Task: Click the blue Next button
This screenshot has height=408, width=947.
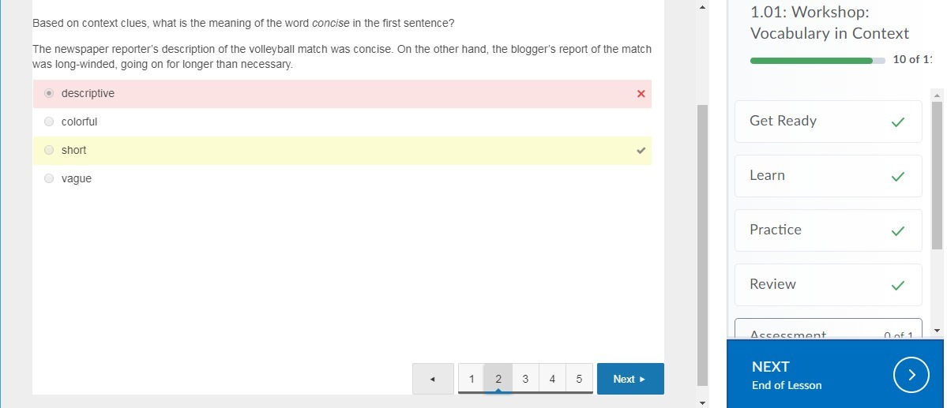Action: tap(630, 379)
